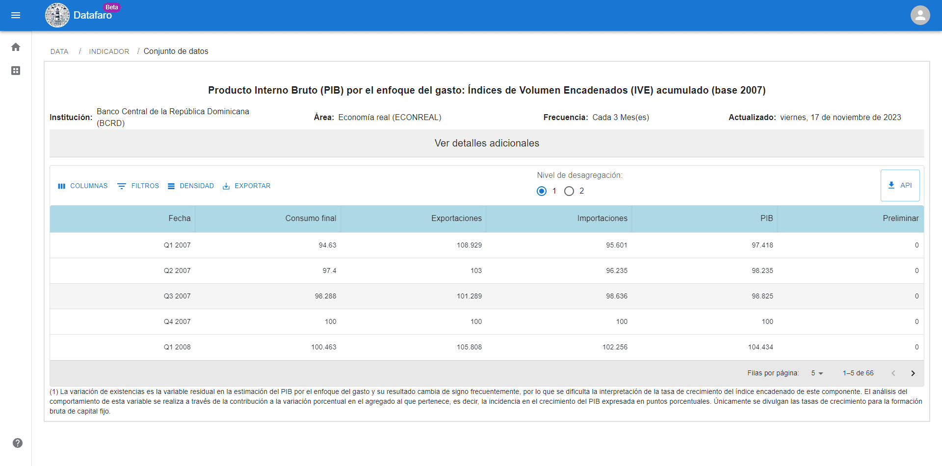
Task: Click the Datafaro lighthouse logo
Action: click(x=57, y=15)
